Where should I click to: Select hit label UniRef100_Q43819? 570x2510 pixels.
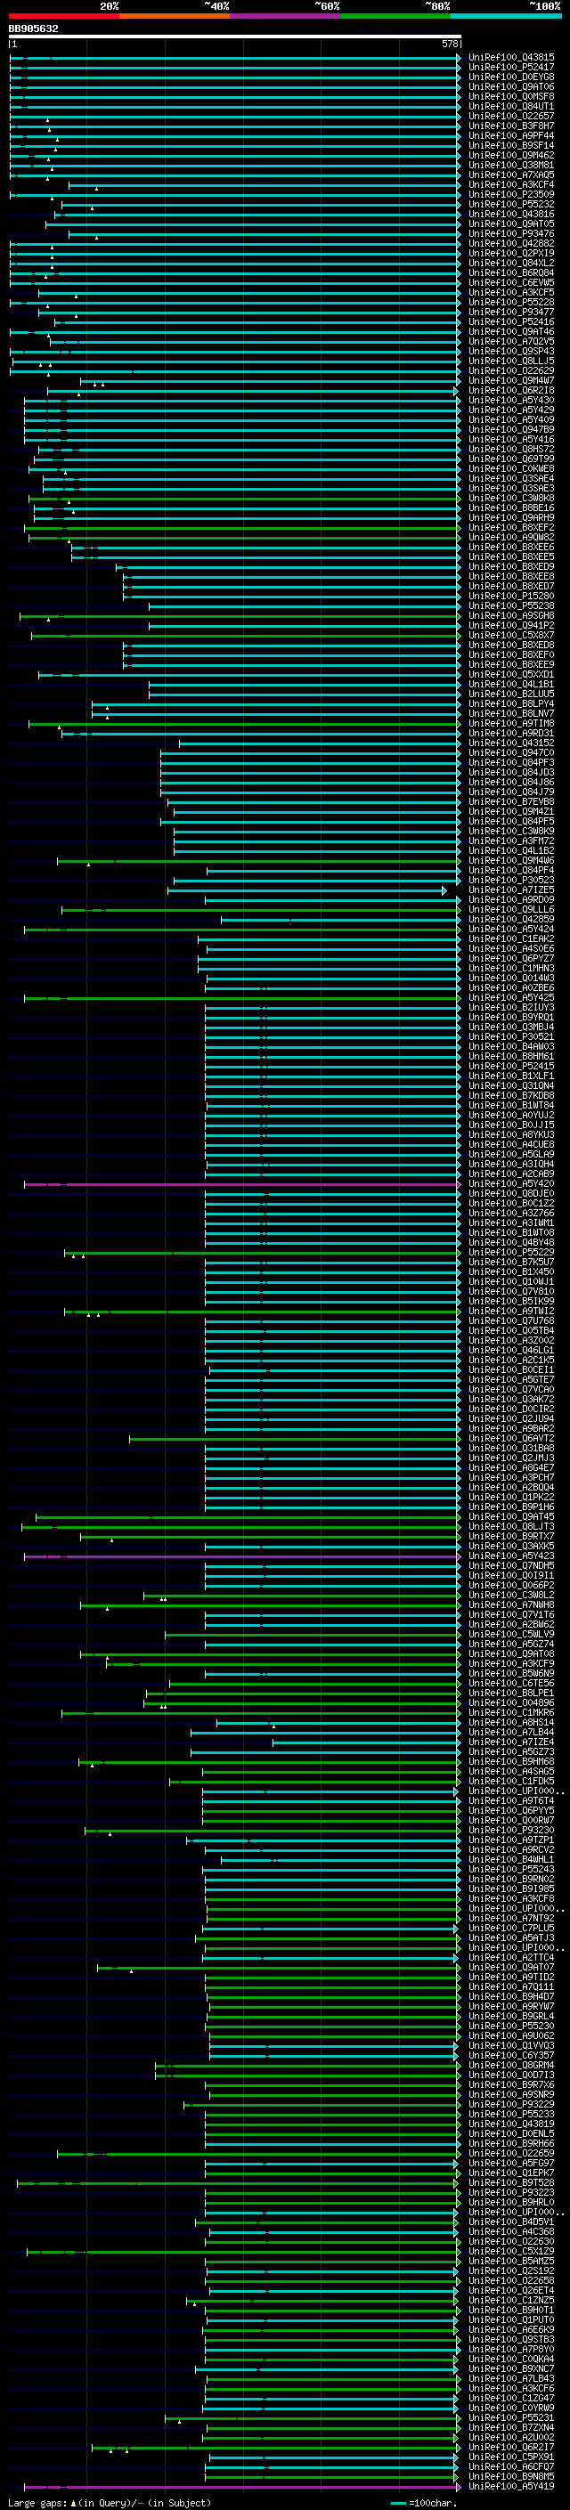click(511, 2124)
